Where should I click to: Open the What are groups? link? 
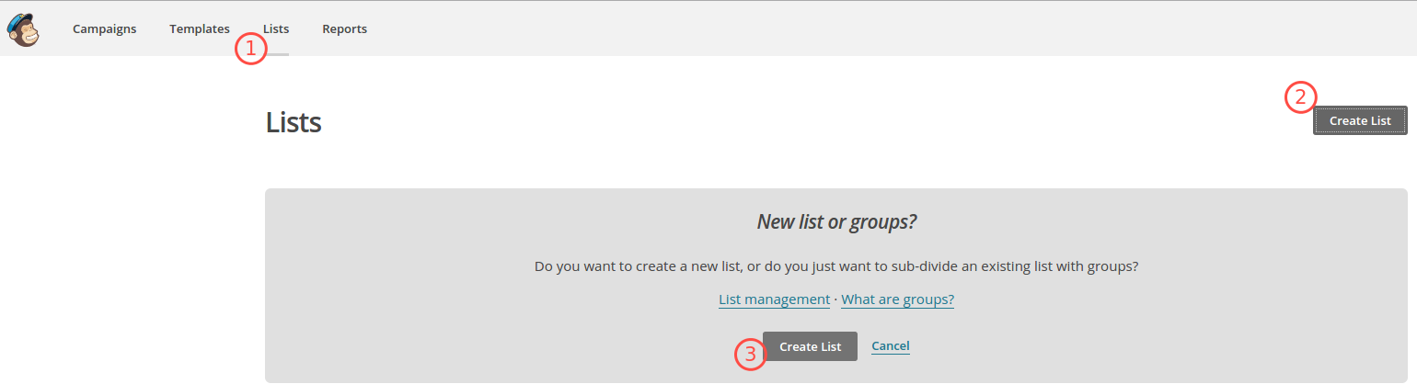tap(897, 299)
